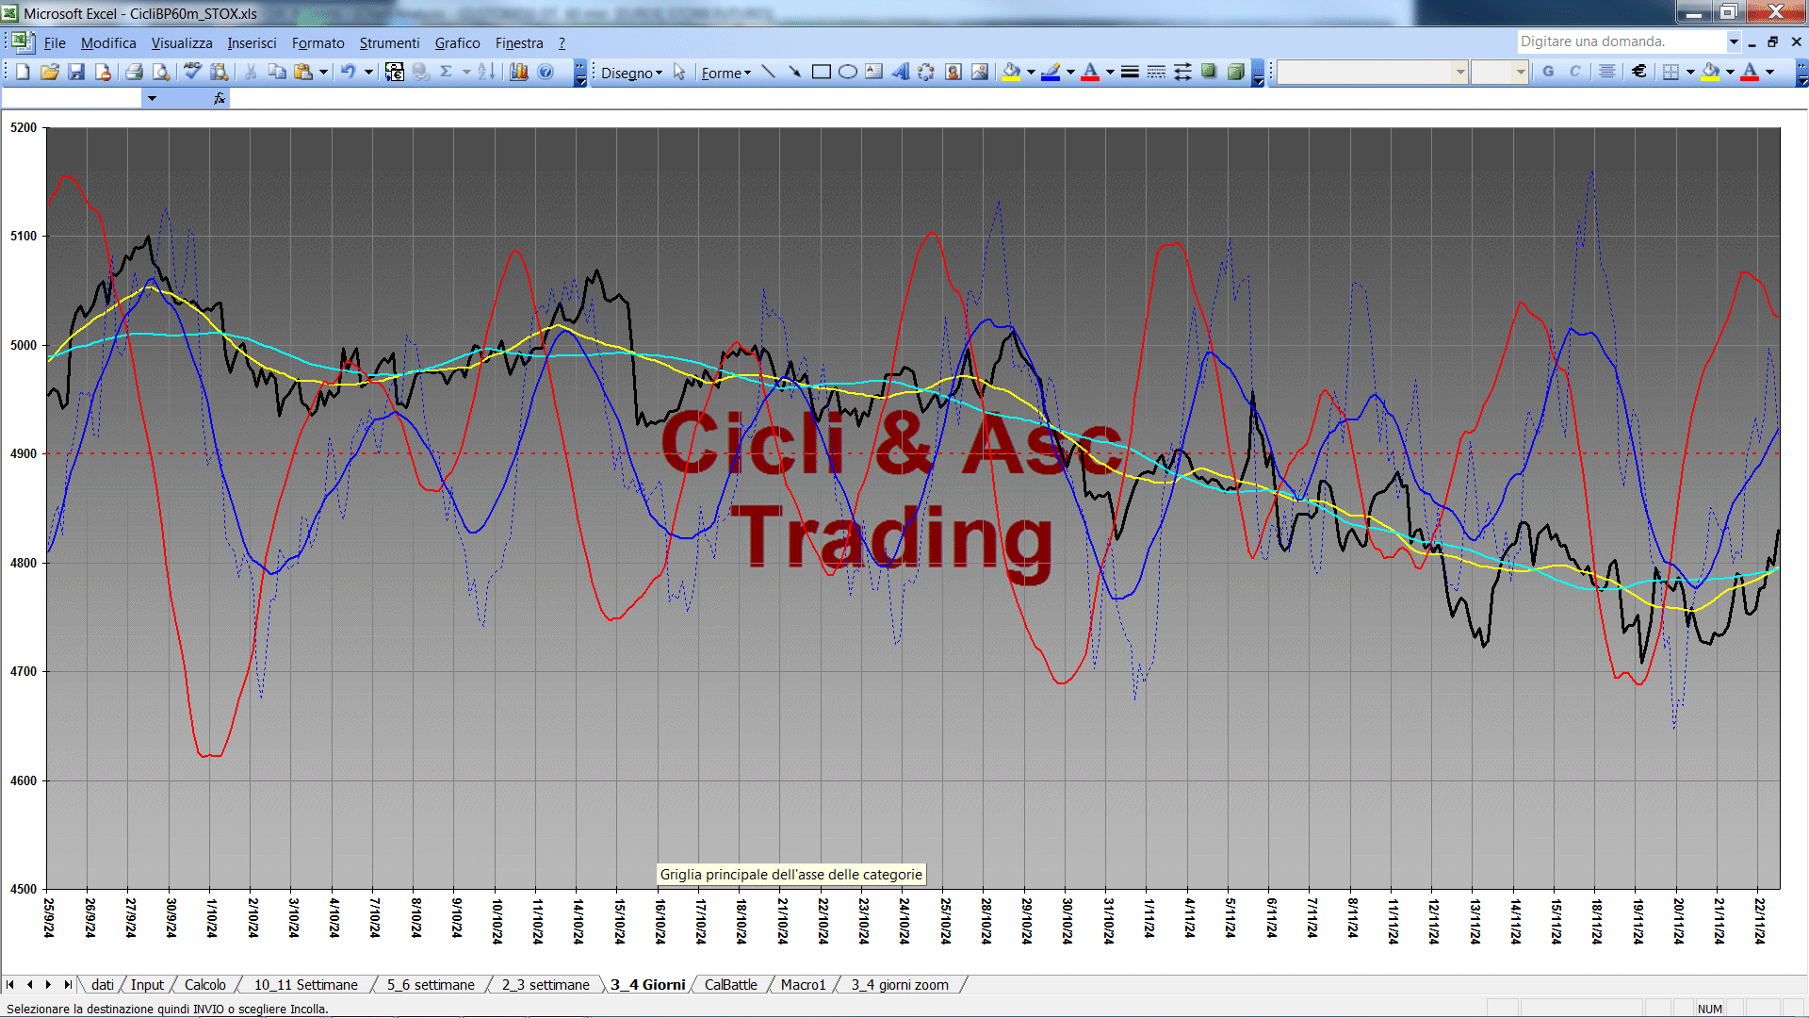Image resolution: width=1809 pixels, height=1018 pixels.
Task: Apply red drawing Font Color swatch
Action: pos(1090,72)
